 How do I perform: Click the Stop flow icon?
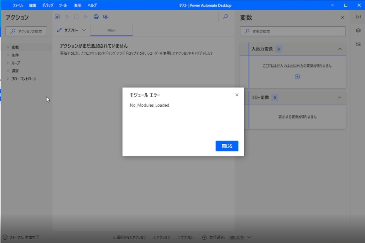(77, 17)
